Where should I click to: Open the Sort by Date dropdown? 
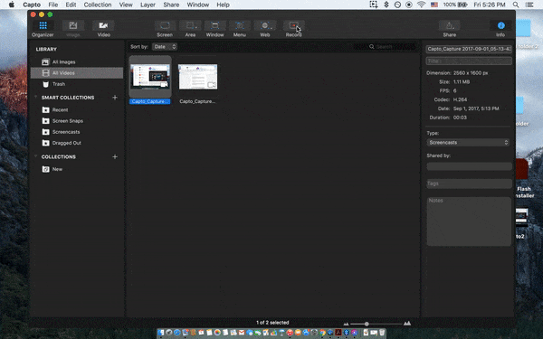tap(165, 47)
